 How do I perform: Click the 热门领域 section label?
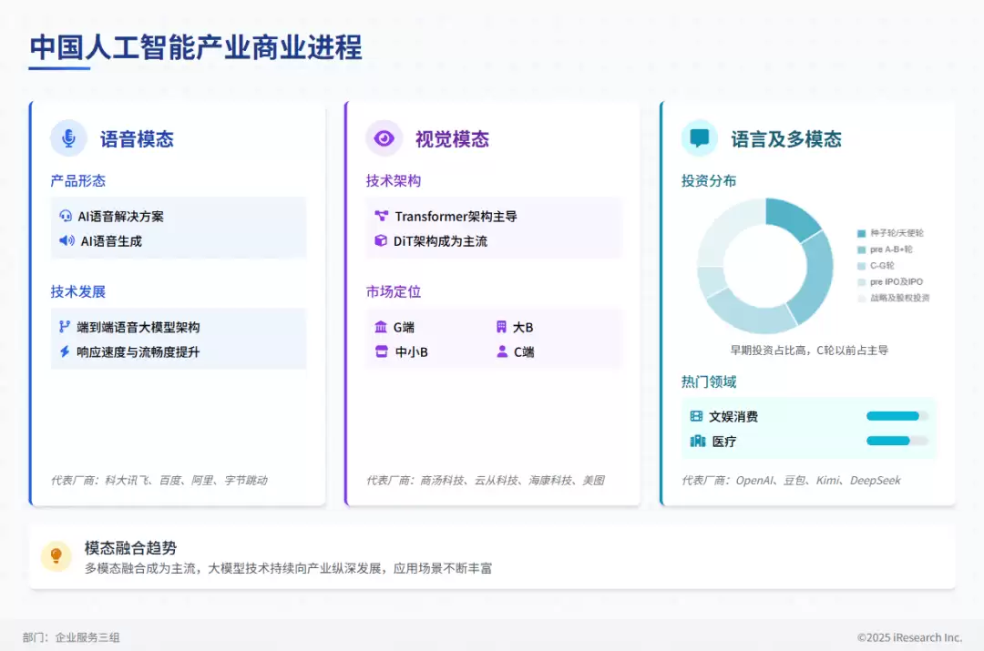(709, 381)
